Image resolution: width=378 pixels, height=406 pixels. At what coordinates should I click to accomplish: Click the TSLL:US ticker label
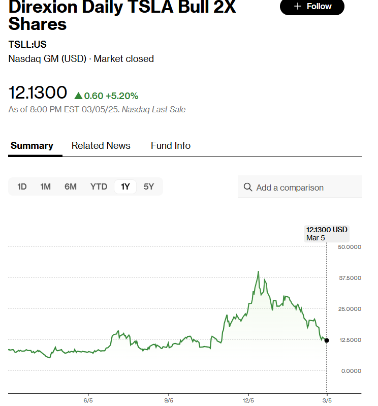(27, 44)
